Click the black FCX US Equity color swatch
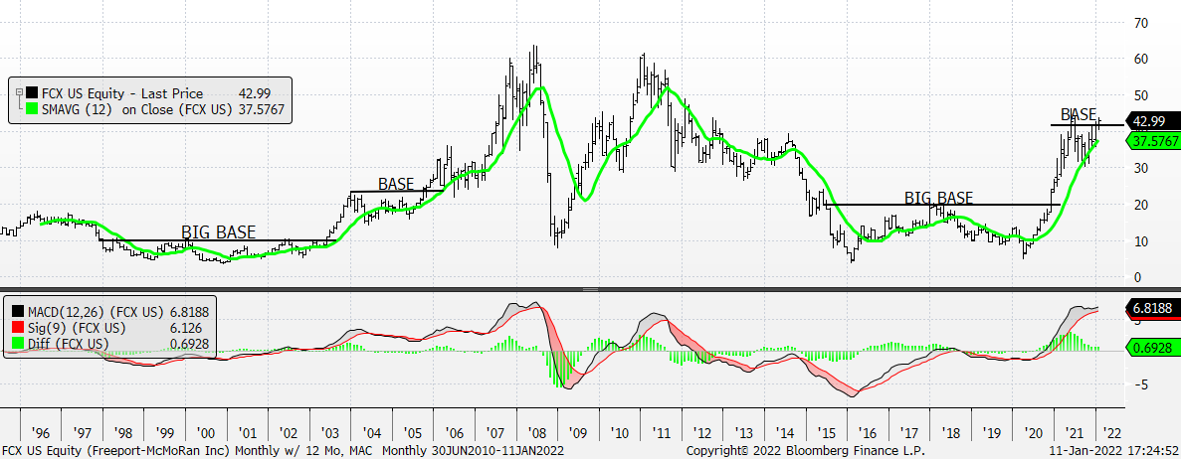The height and width of the screenshot is (459, 1181). (31, 93)
